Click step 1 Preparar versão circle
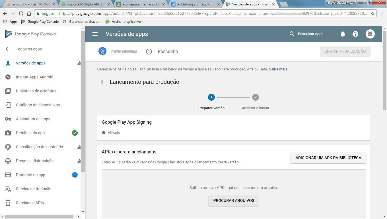This screenshot has width=387, height=219. [x=211, y=97]
